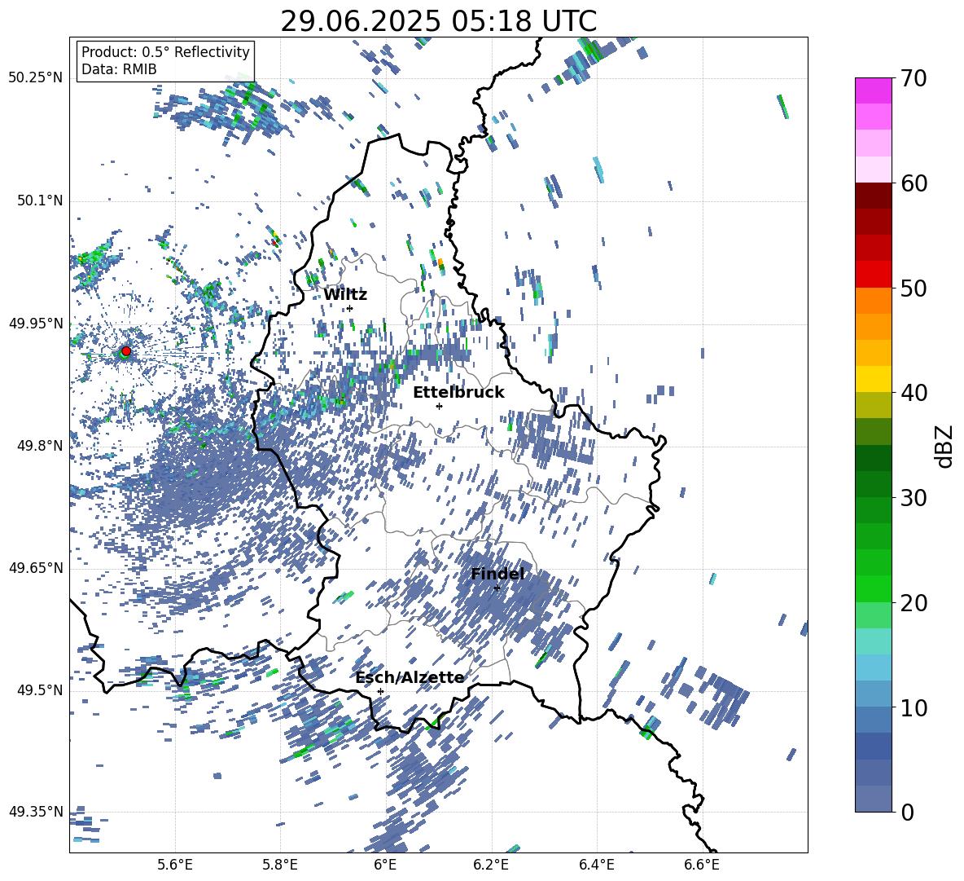Click the Findel station label
964x881 pixels.
pyautogui.click(x=497, y=574)
